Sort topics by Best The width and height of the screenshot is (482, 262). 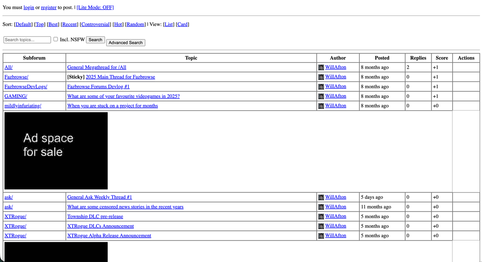coord(53,24)
